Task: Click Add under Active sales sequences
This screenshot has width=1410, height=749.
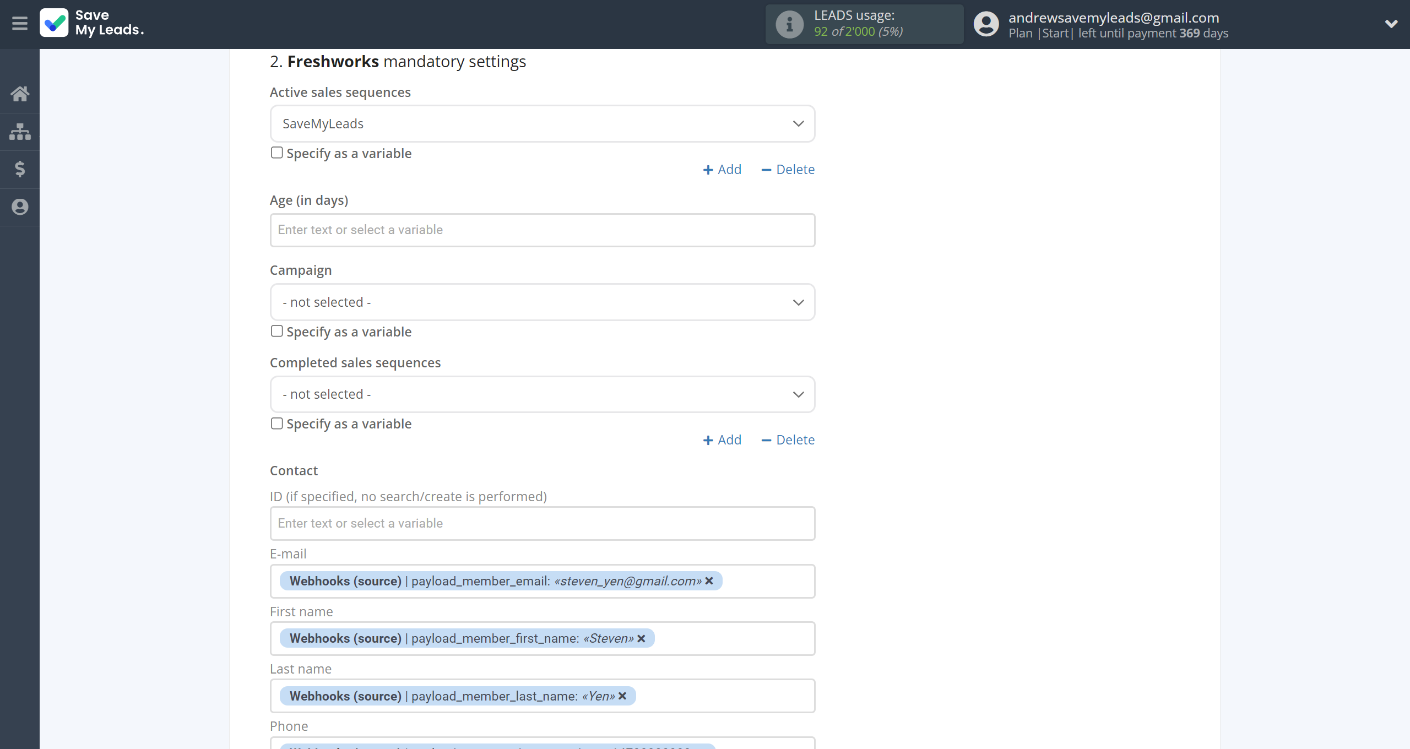Action: [722, 170]
